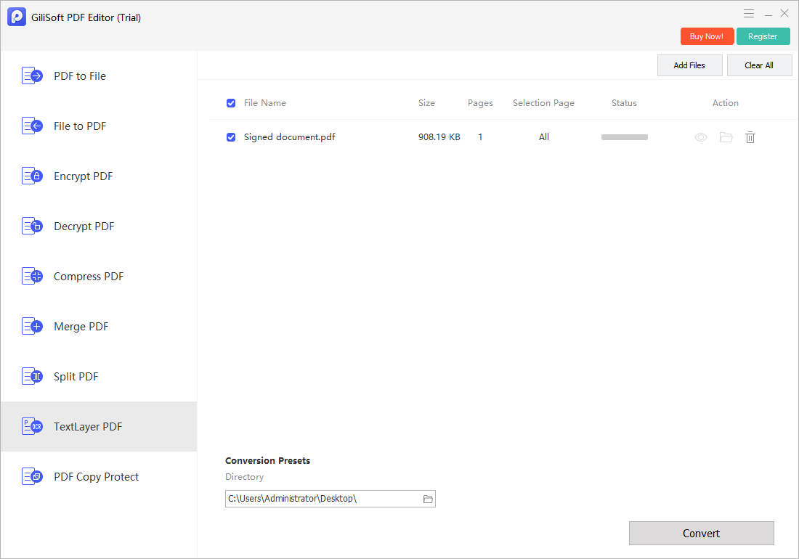Viewport: 799px width, 559px height.
Task: Click the GiliSoft app logo
Action: [16, 17]
